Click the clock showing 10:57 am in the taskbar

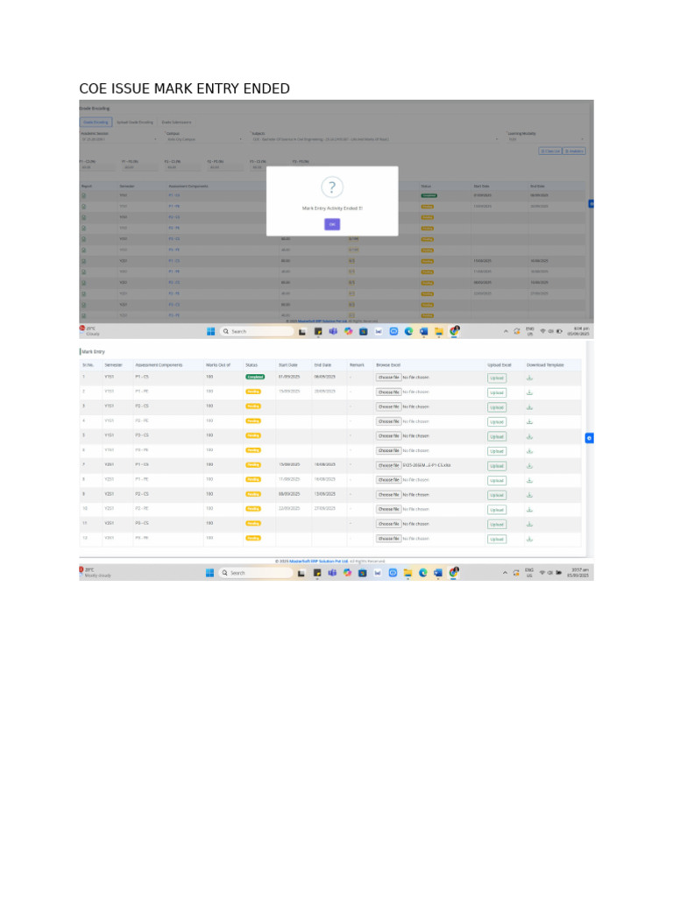580,573
